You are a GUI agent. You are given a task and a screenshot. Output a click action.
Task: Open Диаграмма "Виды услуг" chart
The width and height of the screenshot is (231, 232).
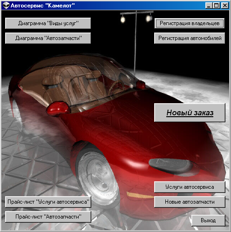point(48,23)
